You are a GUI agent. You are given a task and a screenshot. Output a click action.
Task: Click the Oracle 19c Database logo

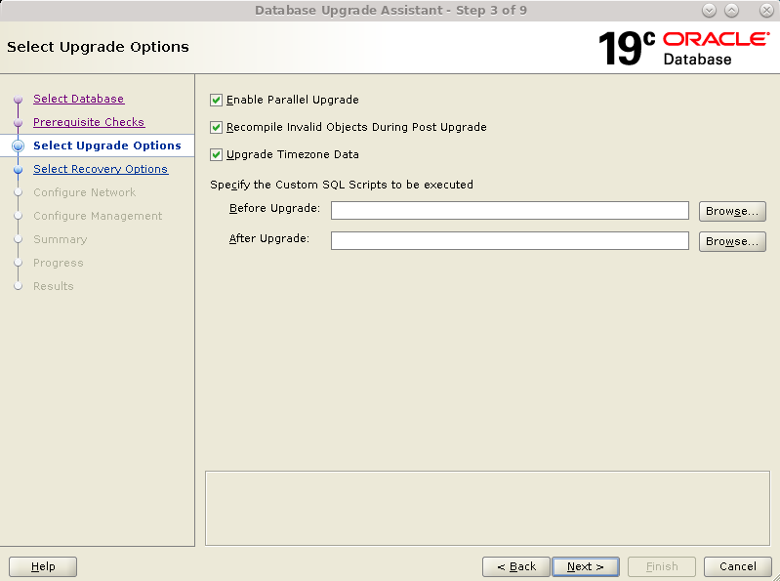[x=683, y=48]
